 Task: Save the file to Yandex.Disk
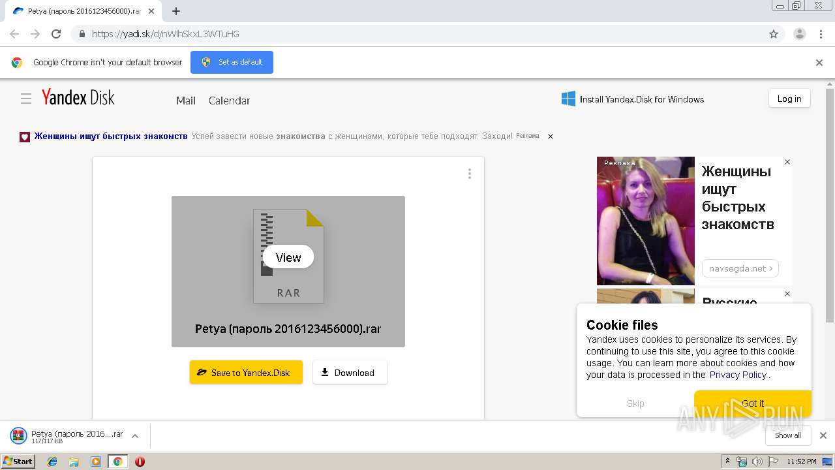click(246, 372)
